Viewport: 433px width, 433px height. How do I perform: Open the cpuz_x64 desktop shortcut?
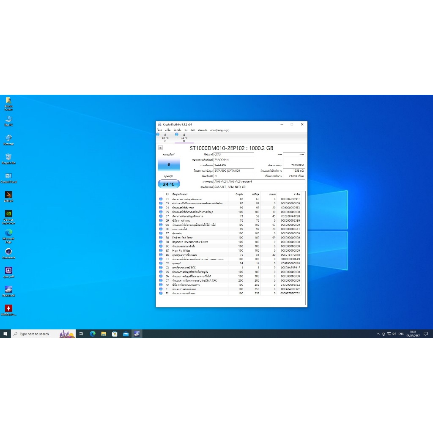pos(8,271)
